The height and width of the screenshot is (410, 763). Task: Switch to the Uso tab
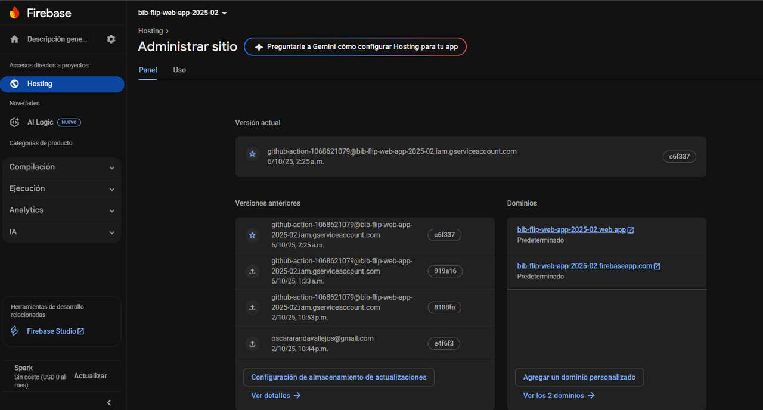point(179,70)
